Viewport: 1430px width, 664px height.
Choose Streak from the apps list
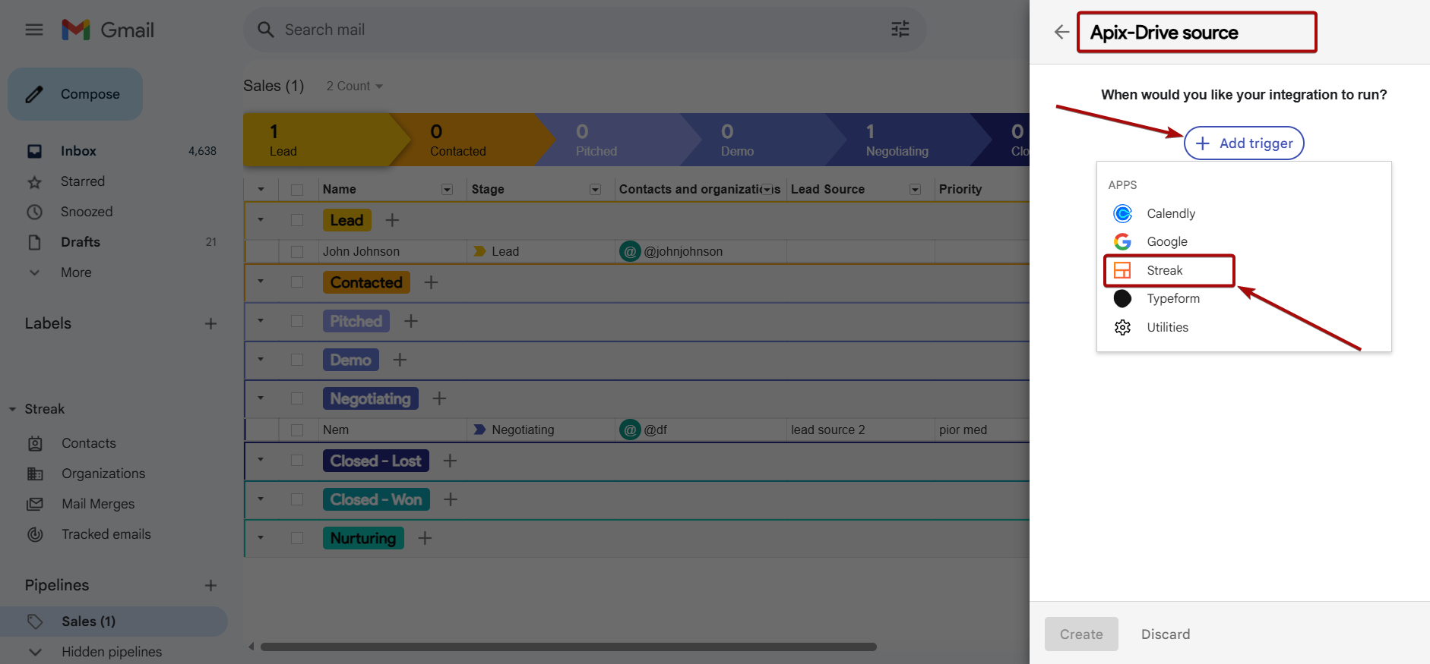click(1169, 270)
